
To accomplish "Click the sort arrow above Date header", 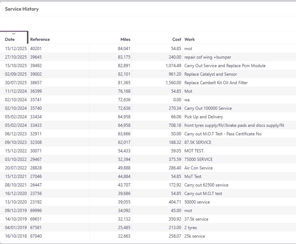I will click(14, 34).
